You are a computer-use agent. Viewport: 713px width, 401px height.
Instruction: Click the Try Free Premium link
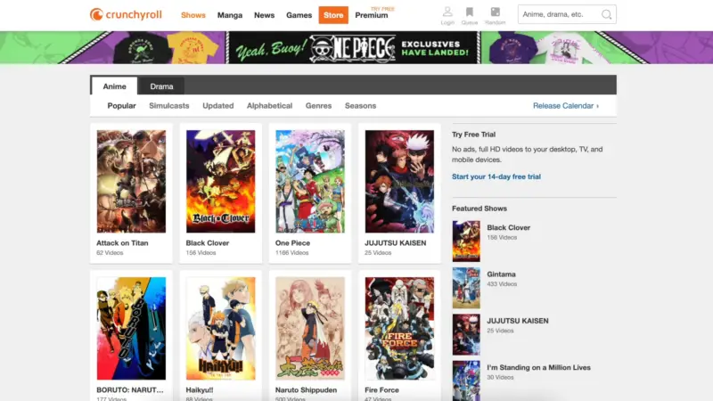[x=372, y=14]
